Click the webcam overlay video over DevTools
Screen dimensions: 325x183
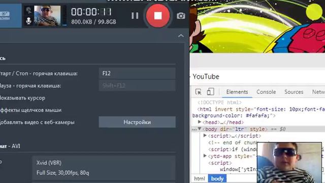click(289, 163)
